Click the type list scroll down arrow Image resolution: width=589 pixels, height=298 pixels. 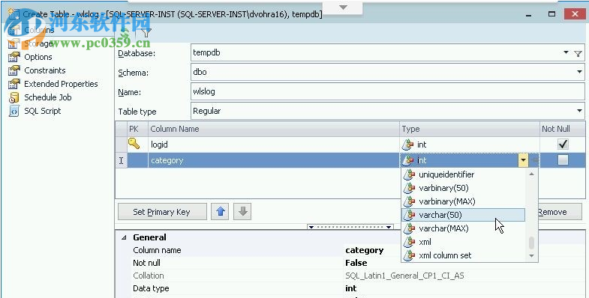(531, 256)
